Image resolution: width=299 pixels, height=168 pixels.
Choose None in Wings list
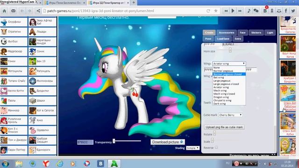(x=229, y=68)
